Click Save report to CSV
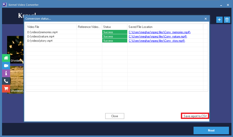The height and width of the screenshot is (137, 233). (x=195, y=116)
